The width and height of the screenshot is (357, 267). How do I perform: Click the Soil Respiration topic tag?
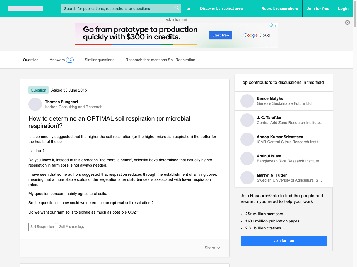point(42,227)
